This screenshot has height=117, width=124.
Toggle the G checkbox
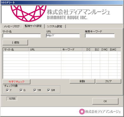[x=21, y=90]
